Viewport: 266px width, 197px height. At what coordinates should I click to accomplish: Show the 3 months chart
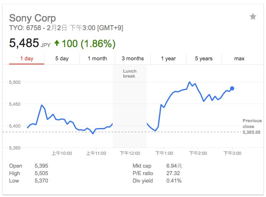(x=133, y=59)
